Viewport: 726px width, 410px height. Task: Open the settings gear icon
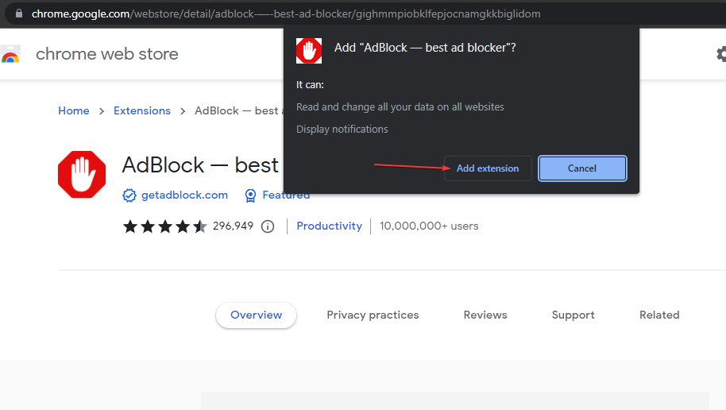tap(721, 54)
